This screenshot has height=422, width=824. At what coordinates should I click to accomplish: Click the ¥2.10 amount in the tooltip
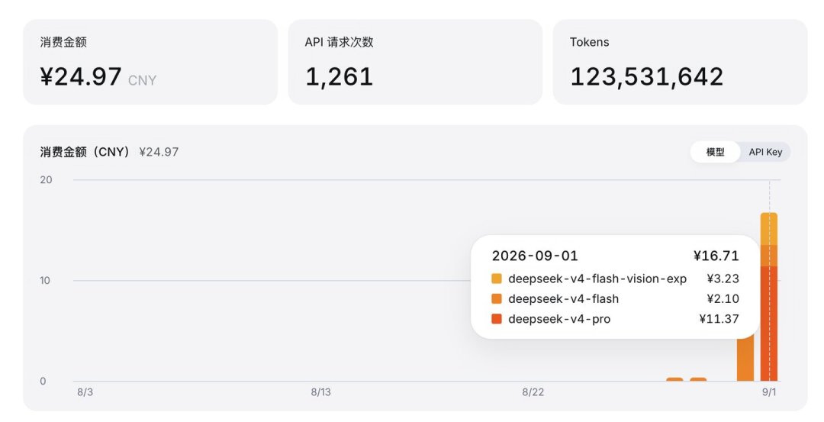click(723, 298)
